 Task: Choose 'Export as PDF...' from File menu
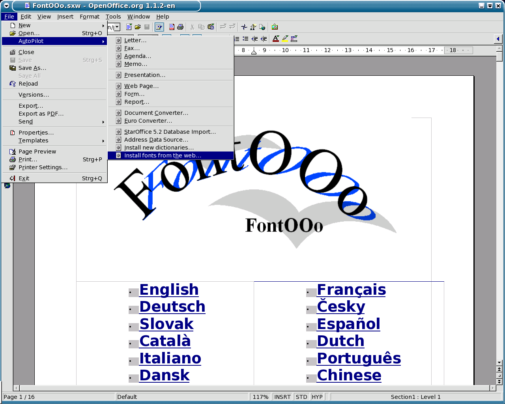[41, 114]
